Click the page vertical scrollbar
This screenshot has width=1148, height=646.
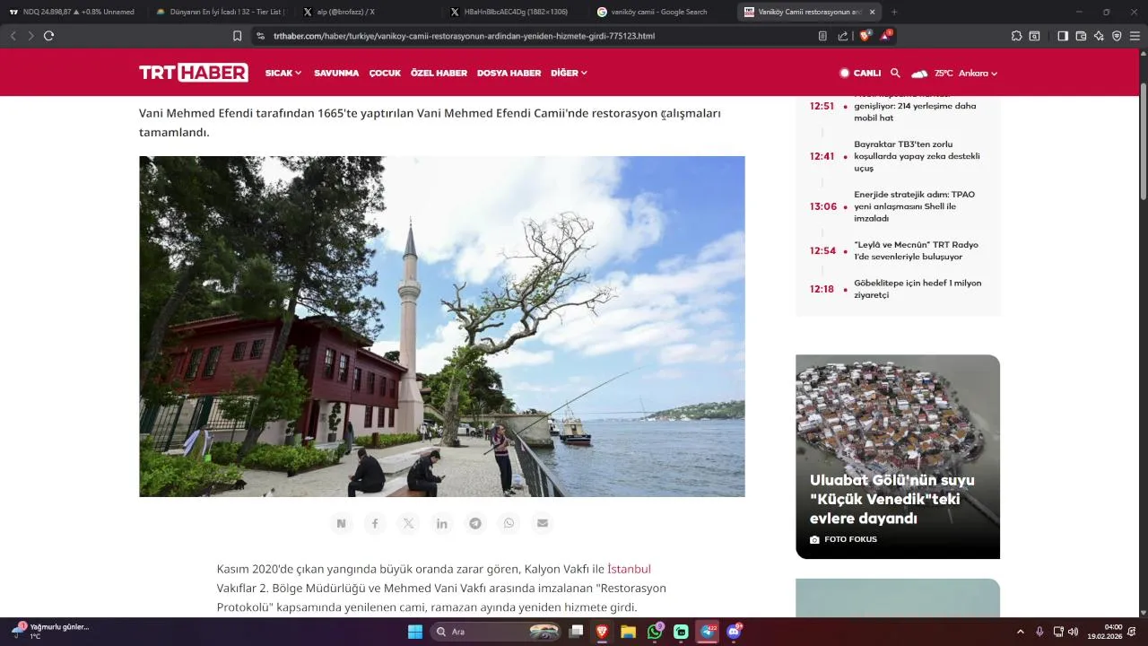(x=1144, y=142)
